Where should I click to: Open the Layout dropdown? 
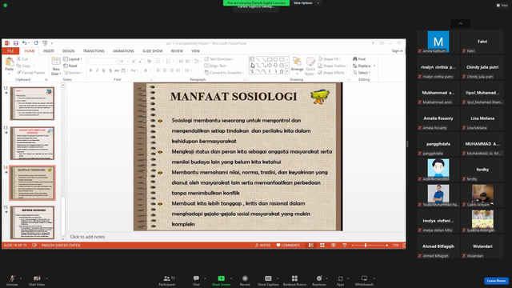[x=73, y=58]
